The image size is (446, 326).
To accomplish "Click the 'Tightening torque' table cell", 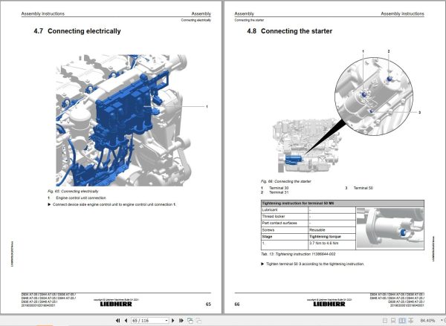I will coord(332,237).
